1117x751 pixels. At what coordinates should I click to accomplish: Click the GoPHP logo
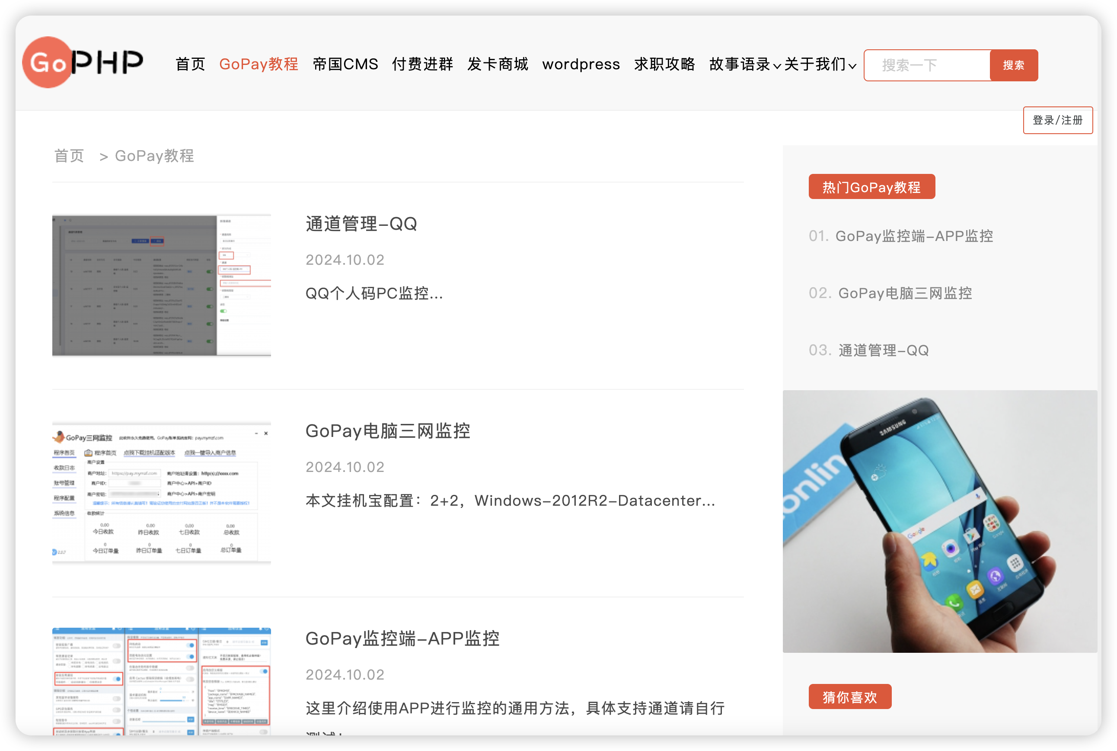click(x=83, y=62)
